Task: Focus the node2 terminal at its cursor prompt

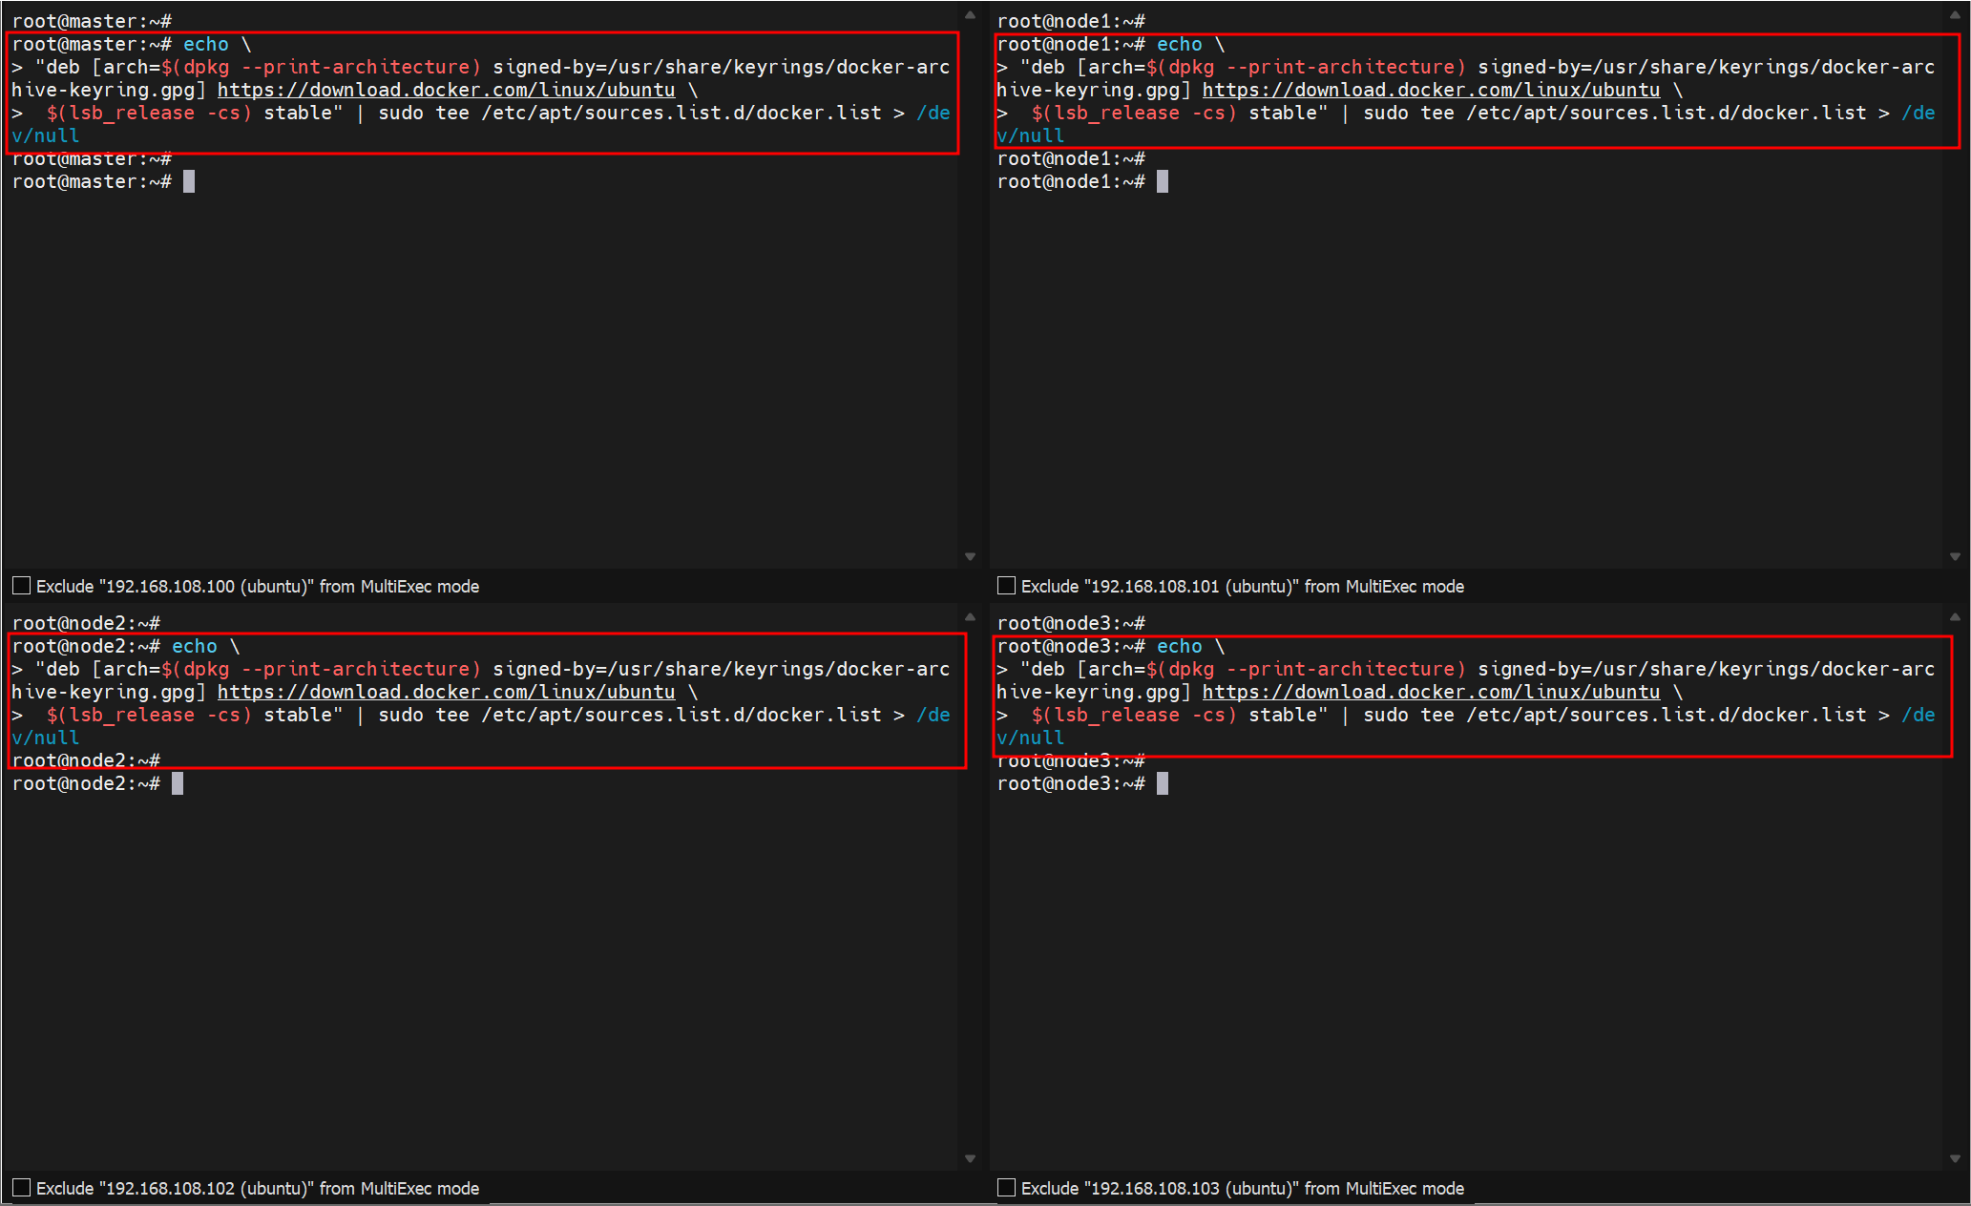Action: click(178, 783)
